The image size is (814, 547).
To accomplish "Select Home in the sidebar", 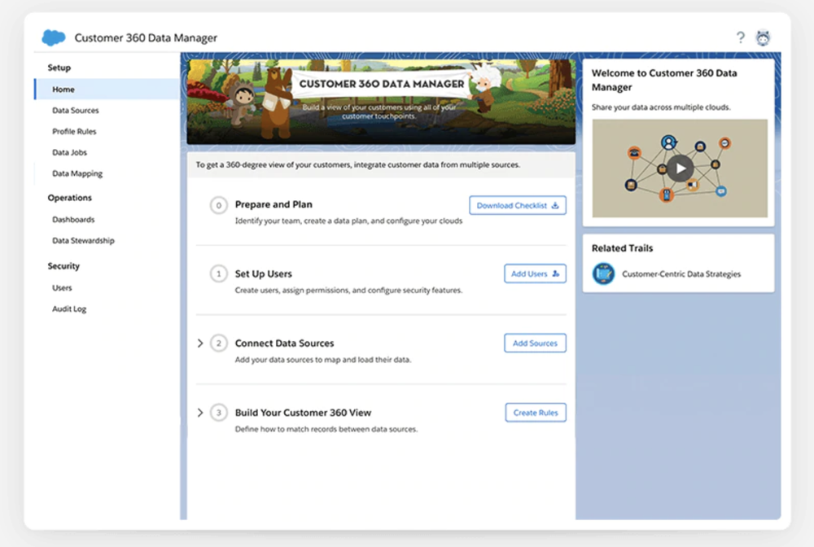I will [107, 90].
